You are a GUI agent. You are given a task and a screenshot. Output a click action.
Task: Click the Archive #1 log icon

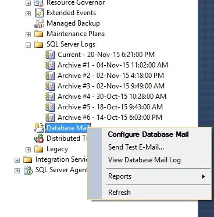50,65
